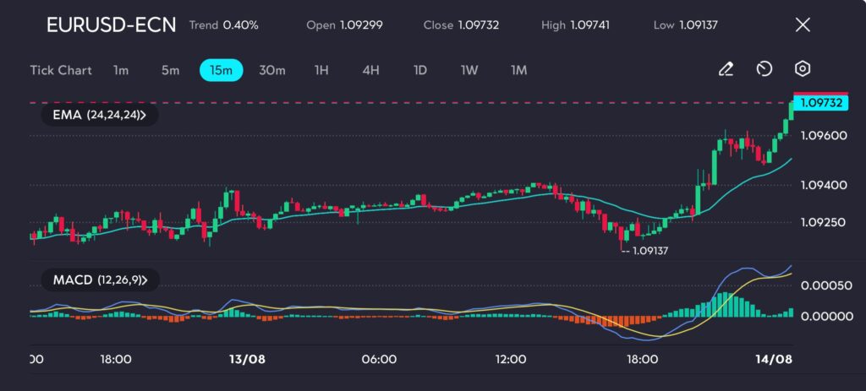Expand the EMA (24,24,24) indicator settings

click(99, 114)
